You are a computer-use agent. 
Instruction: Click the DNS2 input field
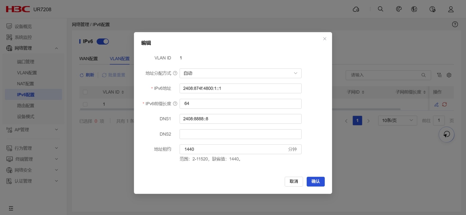tap(240, 134)
